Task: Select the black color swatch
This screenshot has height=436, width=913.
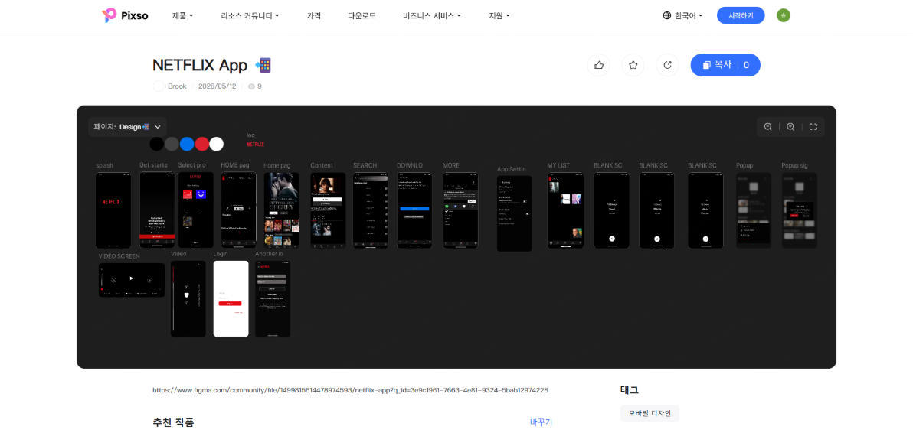Action: pos(156,144)
